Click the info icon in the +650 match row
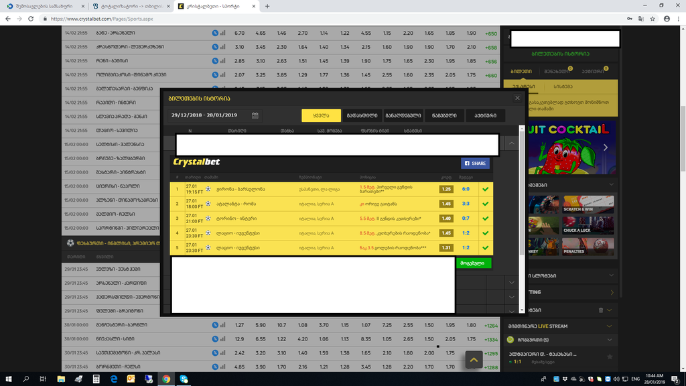Viewport: 686px width, 386px height. (x=215, y=33)
